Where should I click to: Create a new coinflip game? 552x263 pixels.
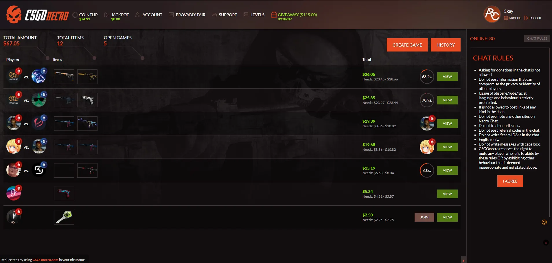point(407,45)
